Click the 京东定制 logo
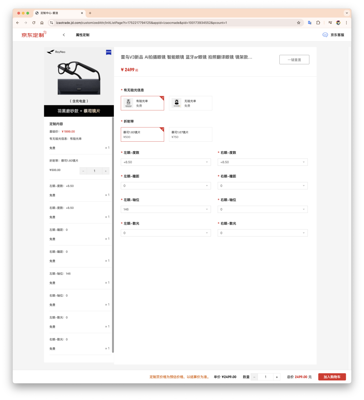Screen dimensions: 364x400 pos(33,35)
